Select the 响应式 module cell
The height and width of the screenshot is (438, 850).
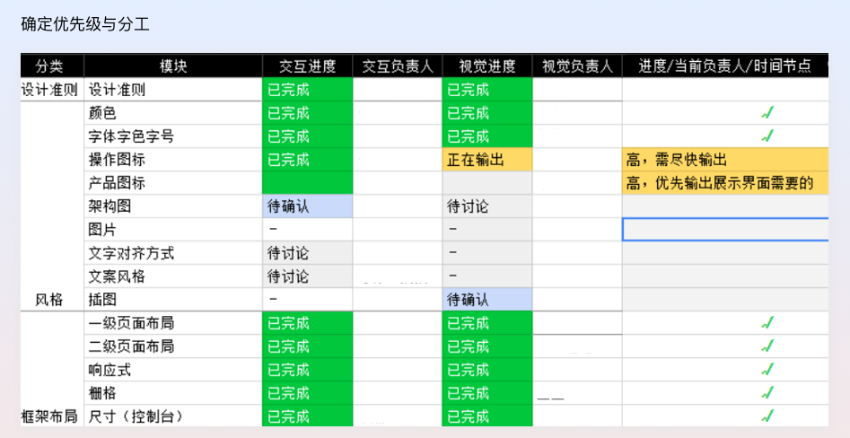tap(173, 370)
